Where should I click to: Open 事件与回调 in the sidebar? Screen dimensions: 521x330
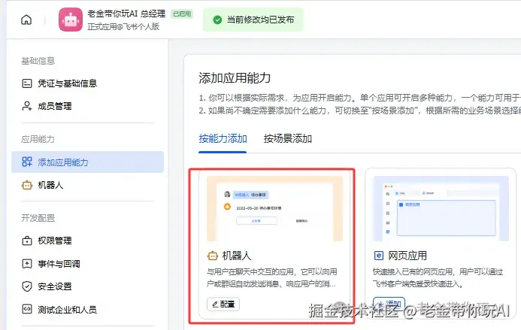[87, 264]
